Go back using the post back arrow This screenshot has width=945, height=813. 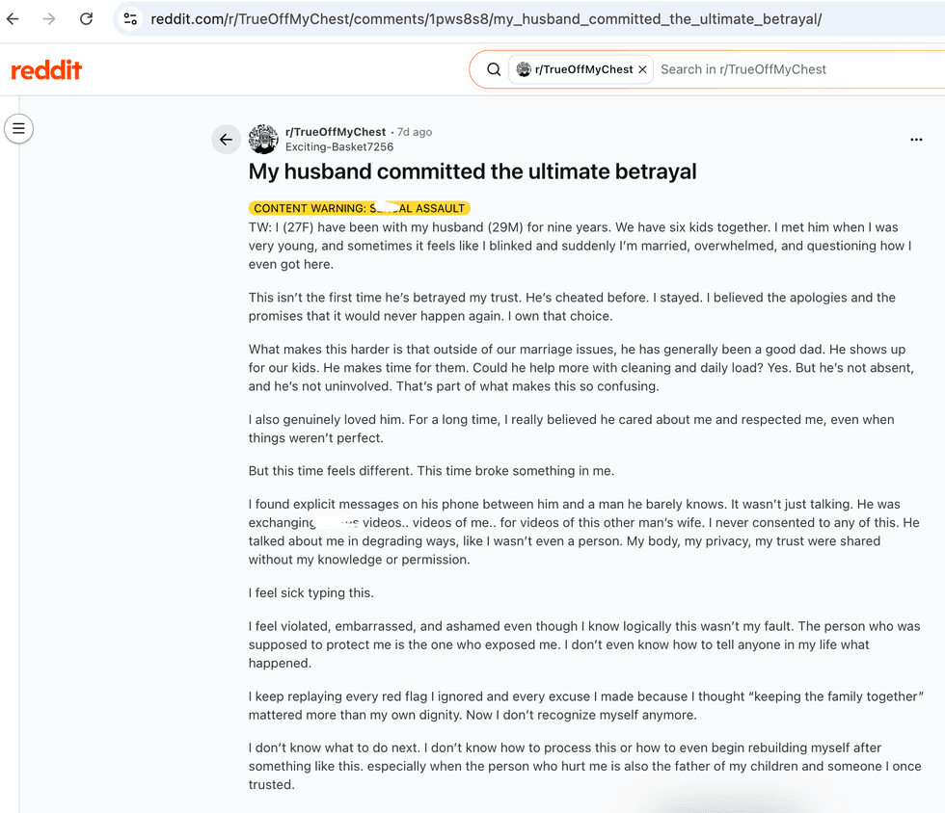pyautogui.click(x=226, y=140)
